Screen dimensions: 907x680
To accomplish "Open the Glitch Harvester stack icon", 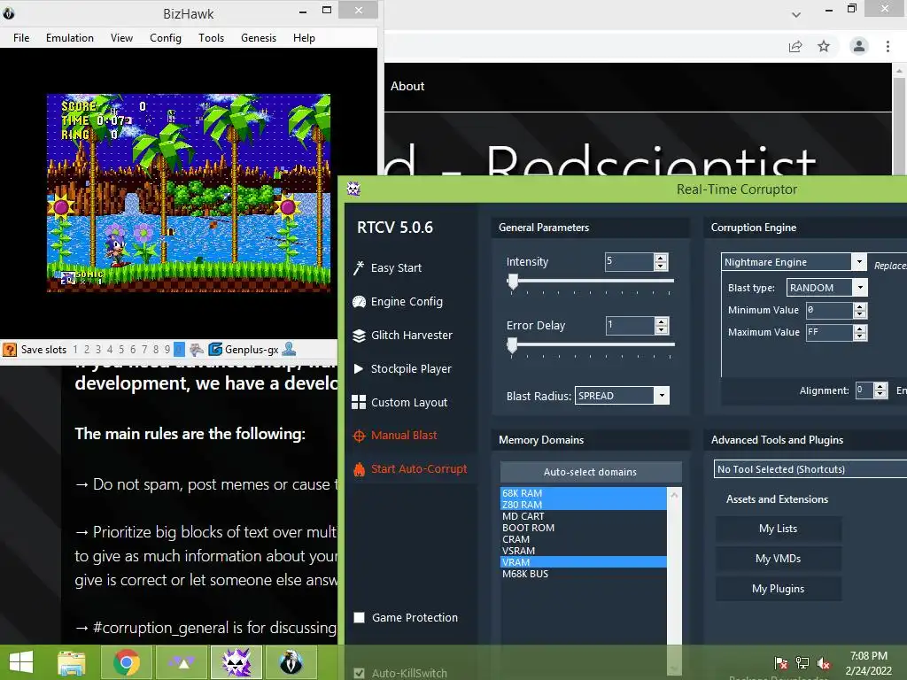I will coord(360,336).
